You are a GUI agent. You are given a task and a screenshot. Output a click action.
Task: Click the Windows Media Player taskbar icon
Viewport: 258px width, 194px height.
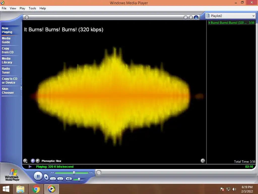51,189
